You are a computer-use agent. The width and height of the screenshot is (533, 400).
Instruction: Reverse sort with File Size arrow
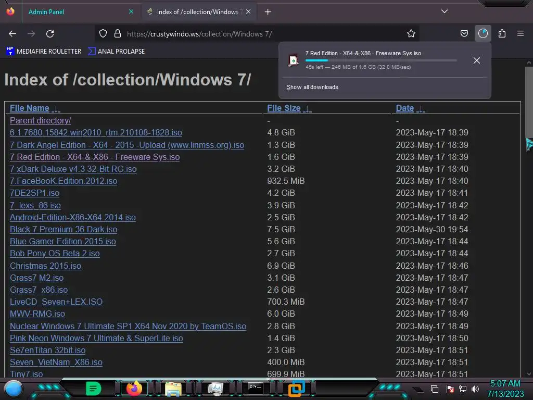(x=307, y=109)
